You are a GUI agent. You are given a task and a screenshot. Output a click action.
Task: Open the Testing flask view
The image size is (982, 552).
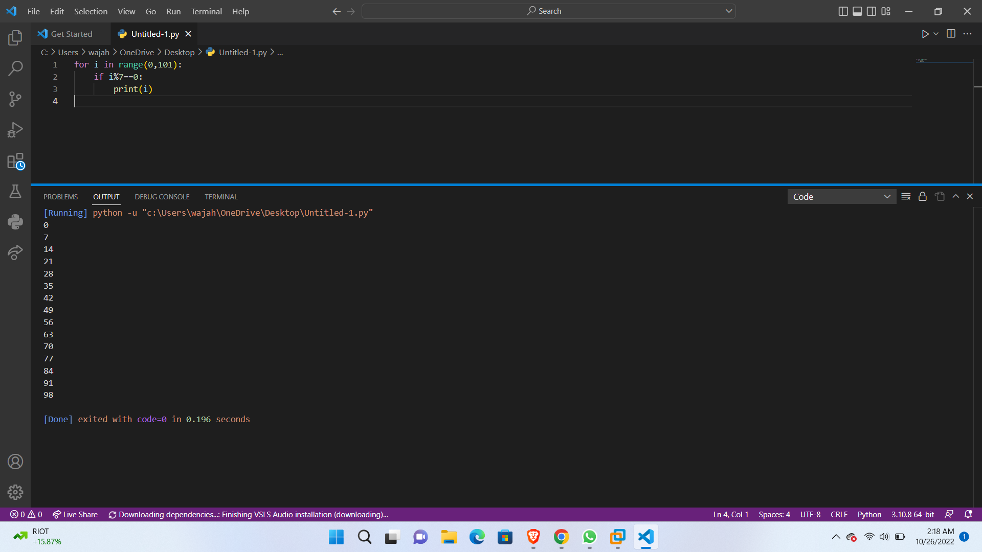(15, 191)
